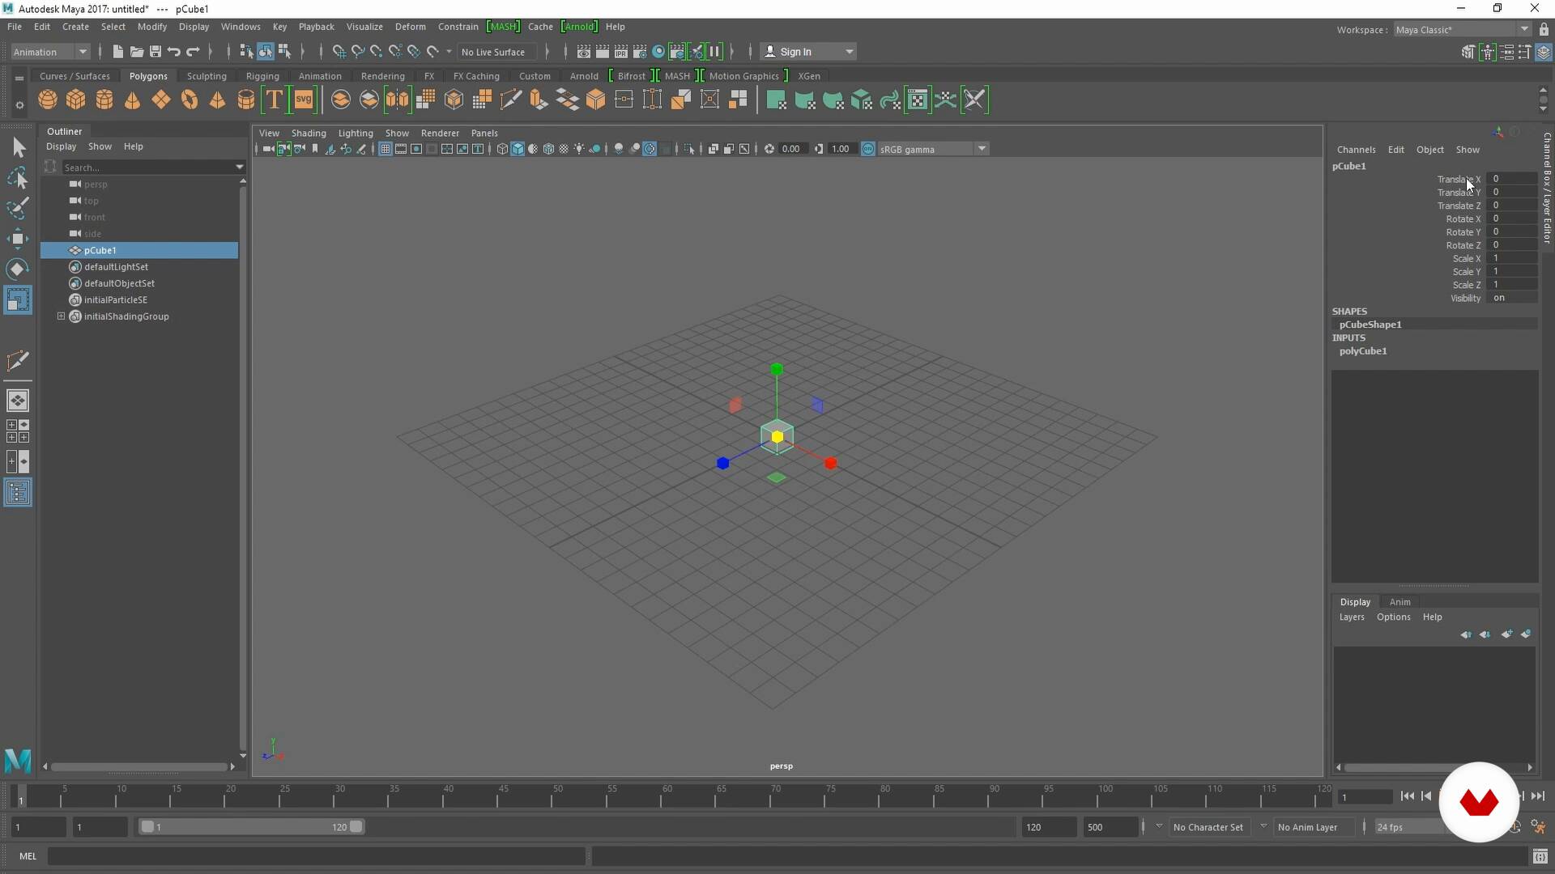
Task: Expand the initialShadingGroup tree node
Action: 62,316
